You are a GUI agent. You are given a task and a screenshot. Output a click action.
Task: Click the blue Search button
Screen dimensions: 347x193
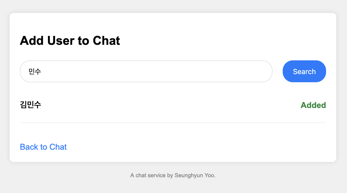[304, 71]
